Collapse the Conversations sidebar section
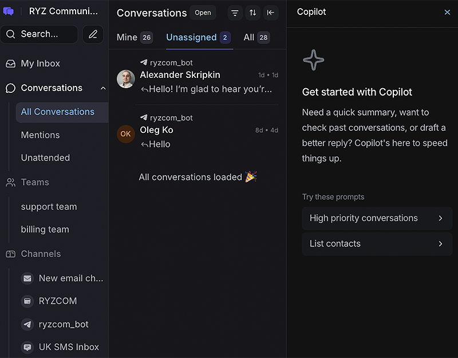458x358 pixels. 102,88
